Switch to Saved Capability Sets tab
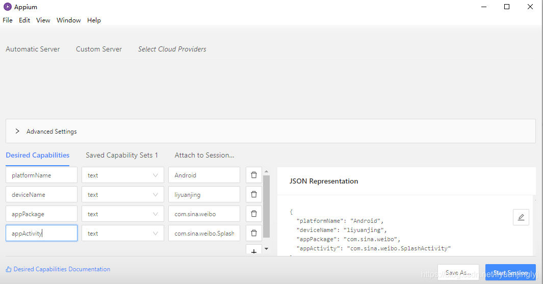Screen dimensions: 543x284 [x=122, y=155]
